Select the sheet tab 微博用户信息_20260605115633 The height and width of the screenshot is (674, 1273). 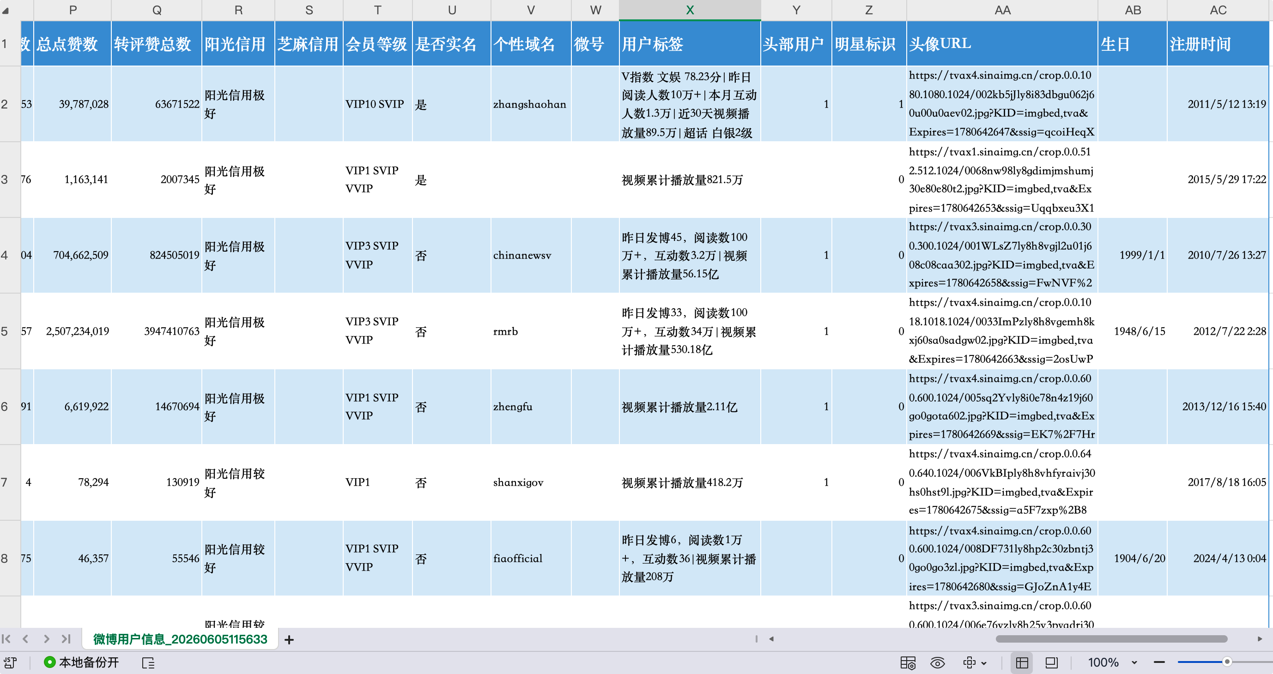coord(180,639)
